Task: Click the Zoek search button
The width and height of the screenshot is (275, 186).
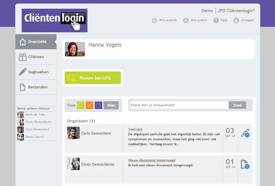Action: point(237,105)
